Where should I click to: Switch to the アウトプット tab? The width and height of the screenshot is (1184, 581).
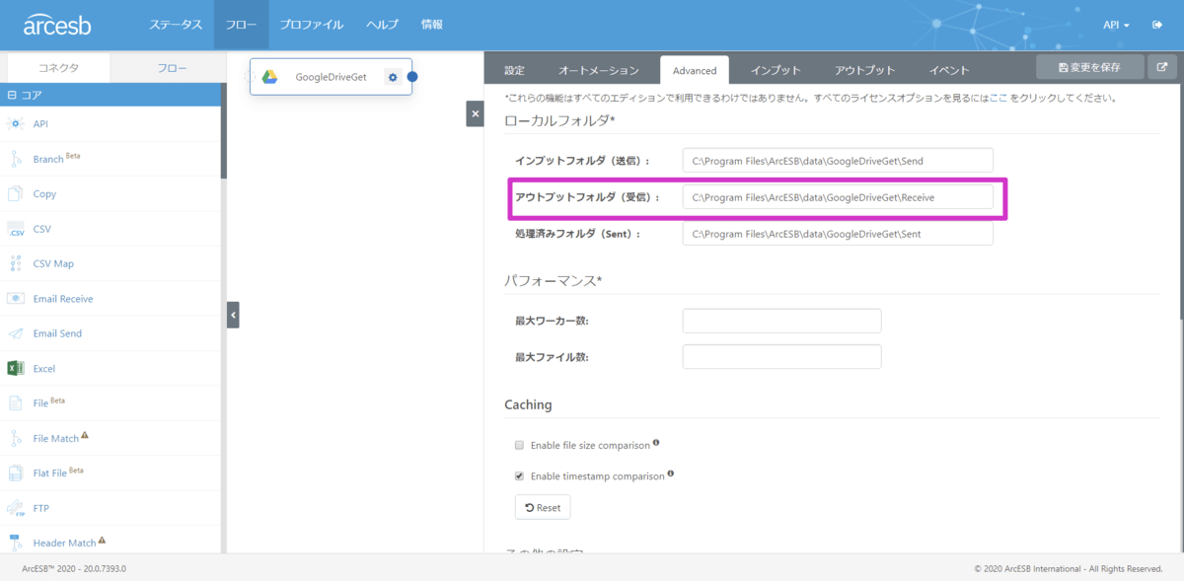(864, 70)
